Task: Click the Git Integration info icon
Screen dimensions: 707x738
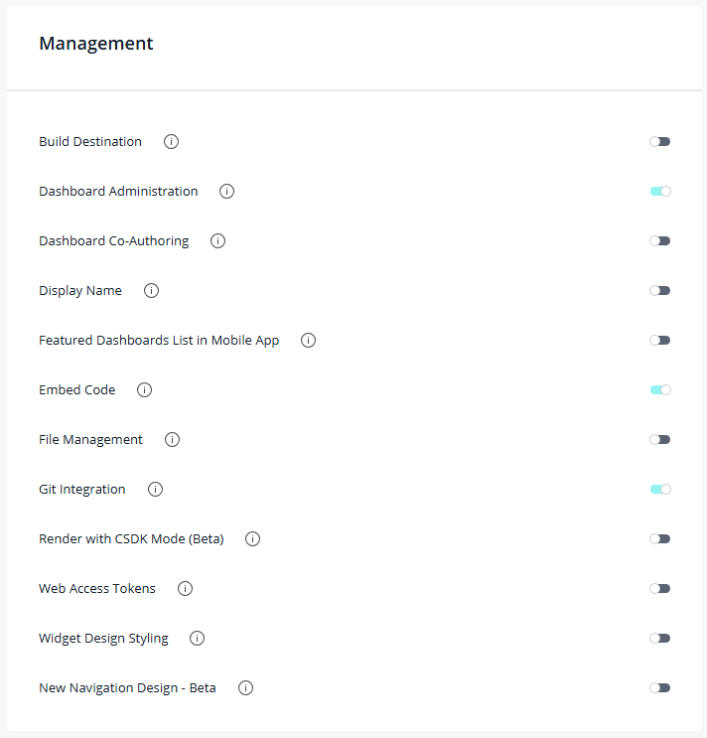Action: 155,490
